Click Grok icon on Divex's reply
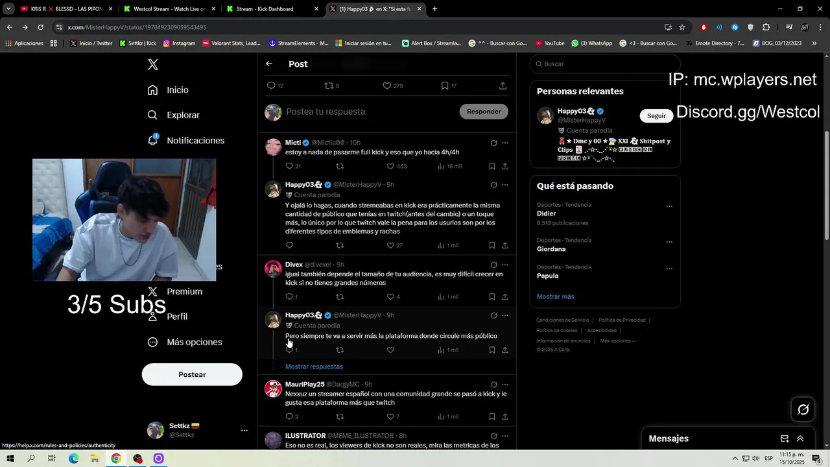 [493, 265]
